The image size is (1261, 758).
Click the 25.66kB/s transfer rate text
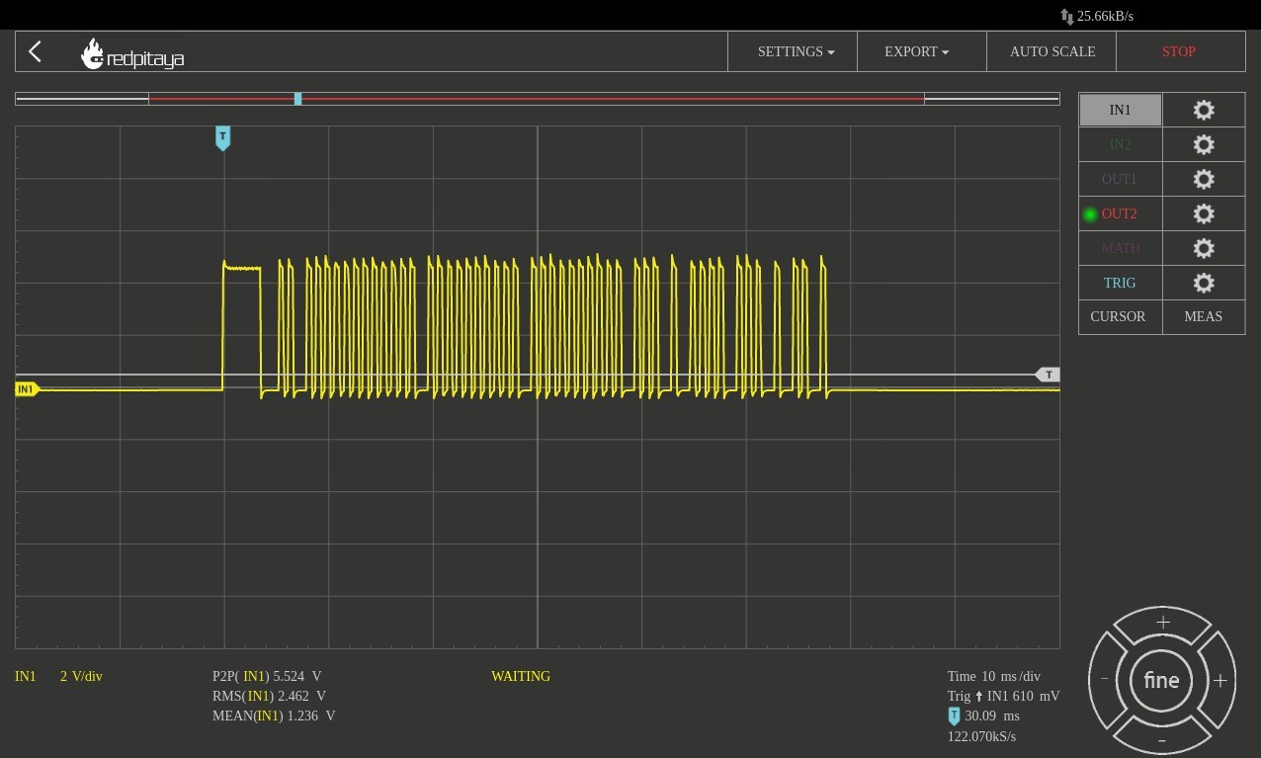point(1105,17)
